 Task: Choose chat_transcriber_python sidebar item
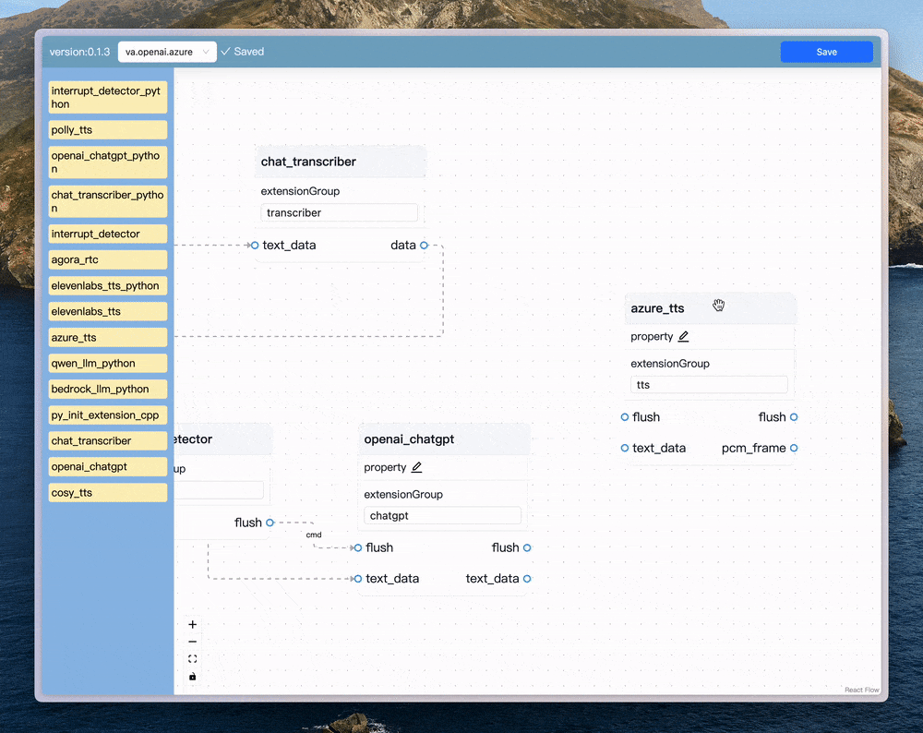[108, 201]
